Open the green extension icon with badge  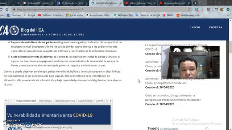[x=196, y=10]
